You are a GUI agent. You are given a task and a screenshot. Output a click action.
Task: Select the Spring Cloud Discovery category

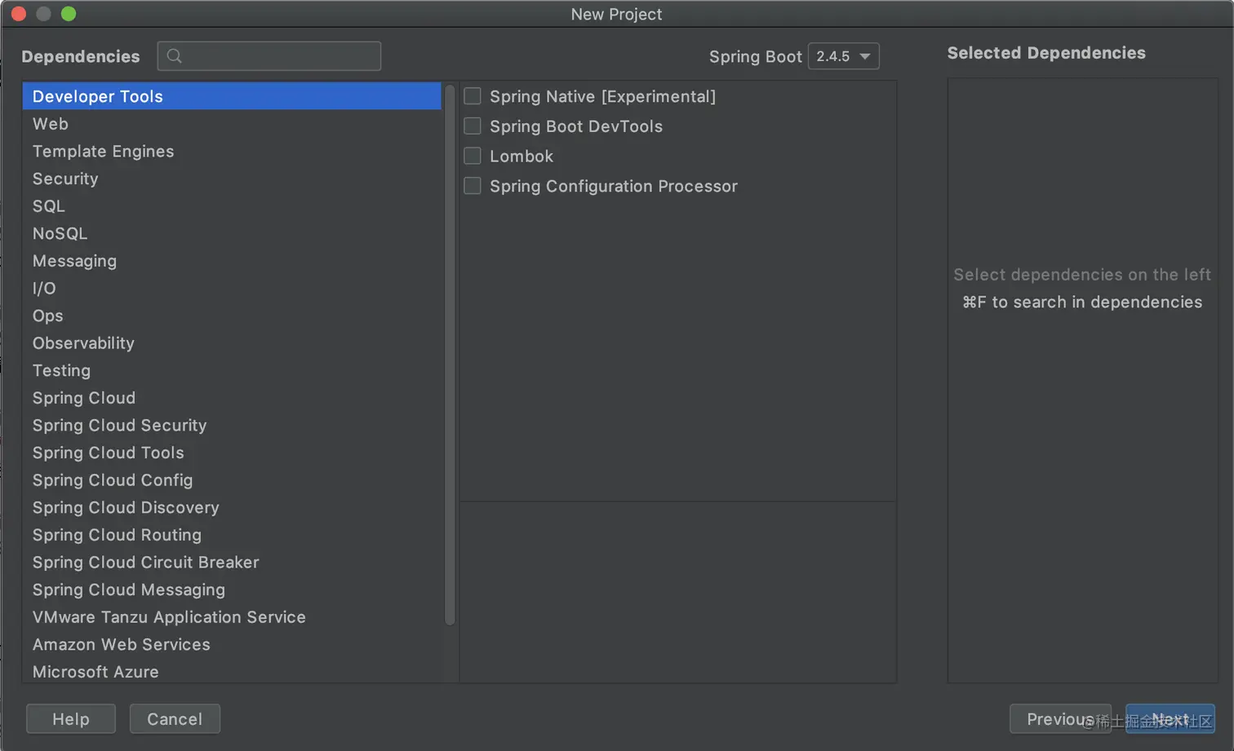126,508
